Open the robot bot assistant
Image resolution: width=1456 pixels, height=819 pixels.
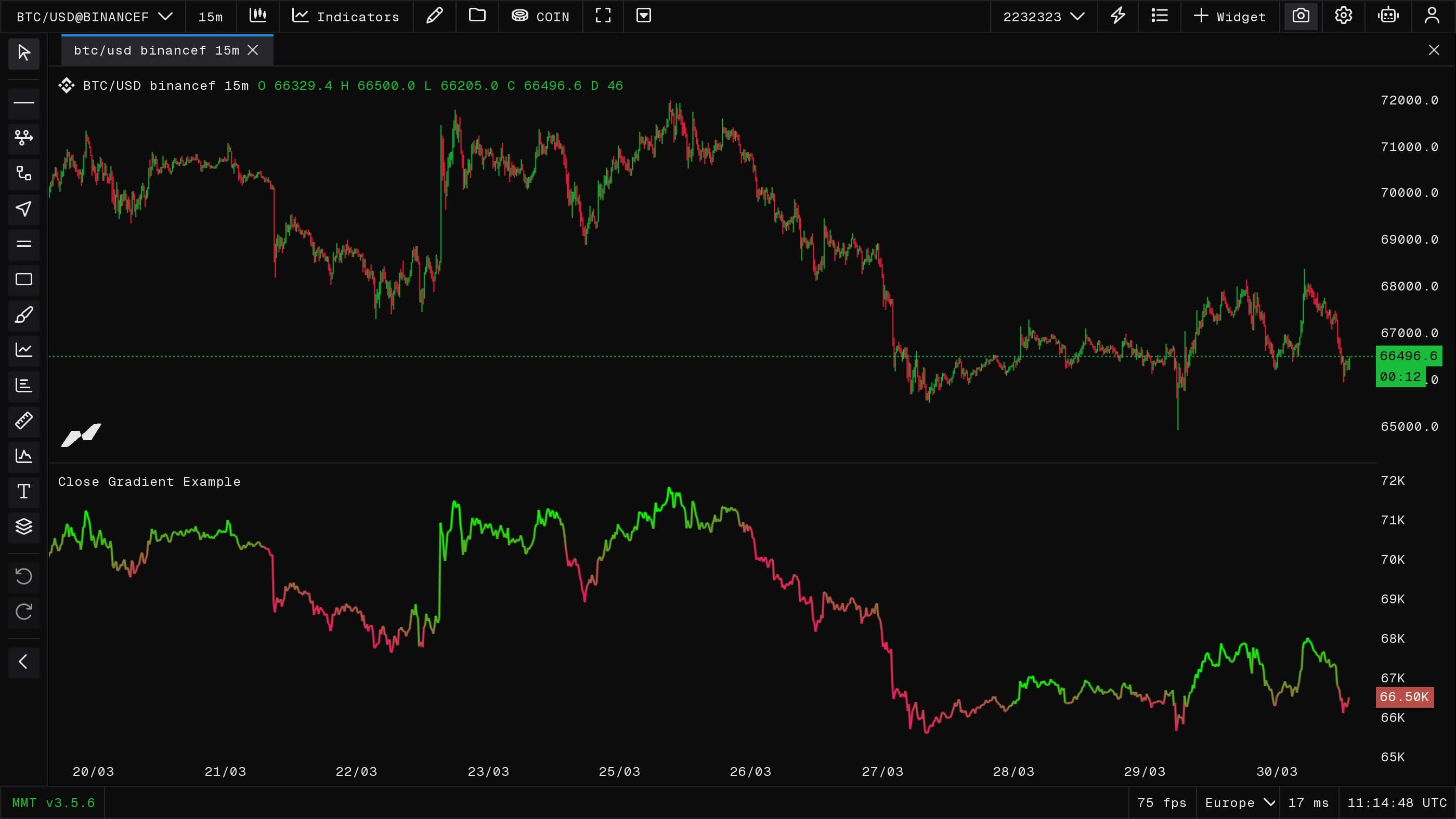tap(1388, 17)
